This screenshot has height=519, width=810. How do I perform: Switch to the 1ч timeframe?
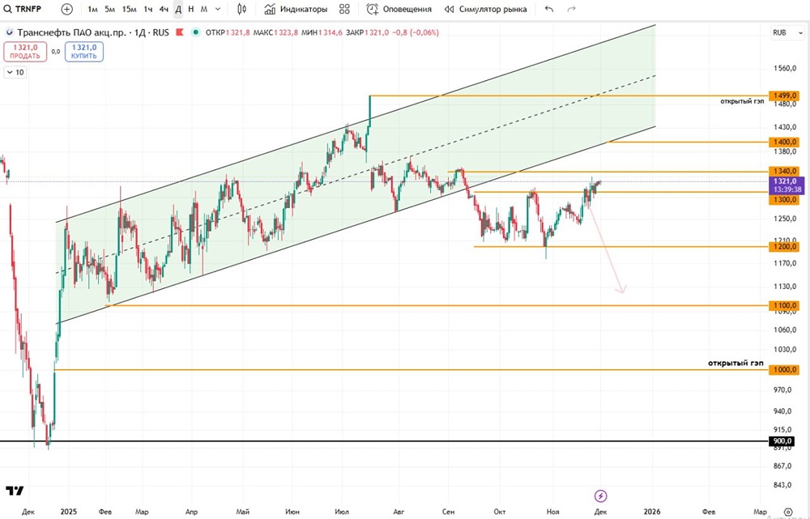point(147,9)
